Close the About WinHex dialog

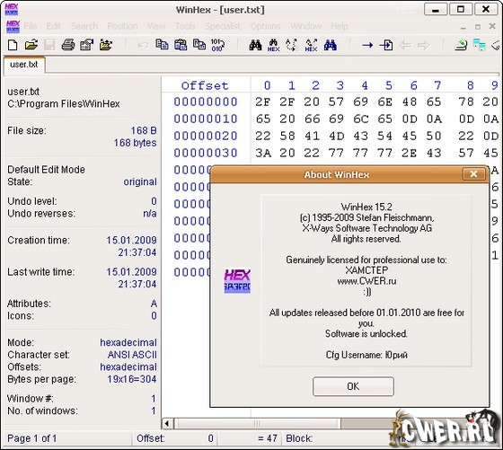pyautogui.click(x=473, y=174)
